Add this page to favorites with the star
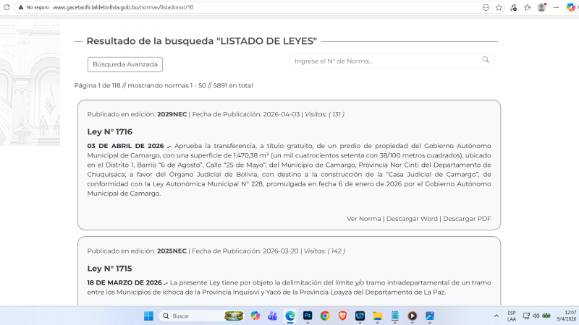 pyautogui.click(x=499, y=7)
